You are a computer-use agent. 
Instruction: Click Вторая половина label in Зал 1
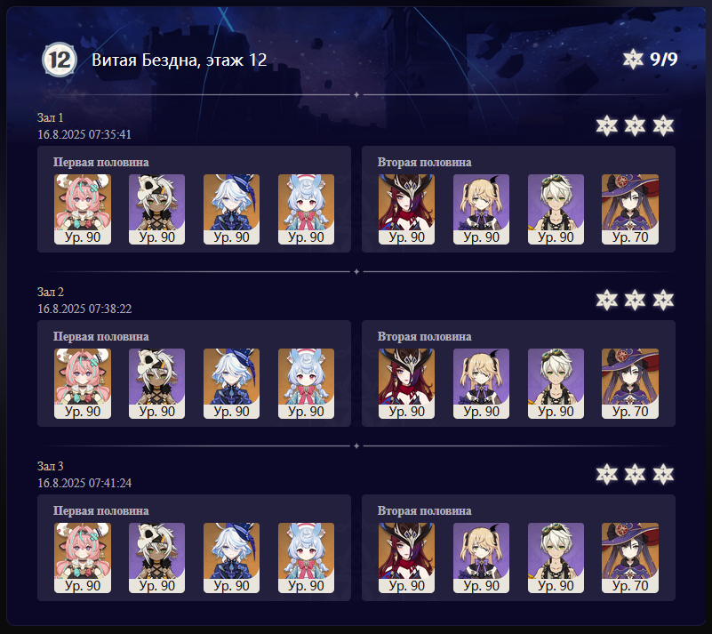tap(425, 163)
